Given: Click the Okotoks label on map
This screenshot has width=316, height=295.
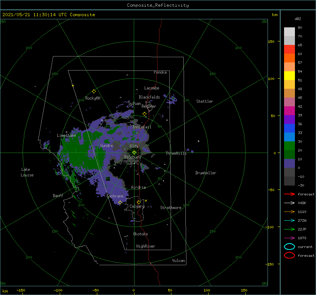Looking at the screenshot, I should 140,234.
